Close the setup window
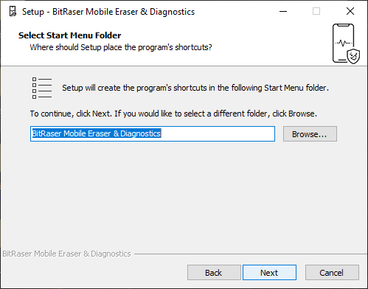The height and width of the screenshot is (289, 368). [x=350, y=11]
